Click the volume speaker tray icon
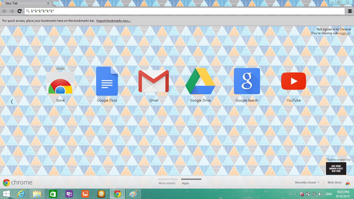The height and width of the screenshot is (199, 354). tap(320, 194)
